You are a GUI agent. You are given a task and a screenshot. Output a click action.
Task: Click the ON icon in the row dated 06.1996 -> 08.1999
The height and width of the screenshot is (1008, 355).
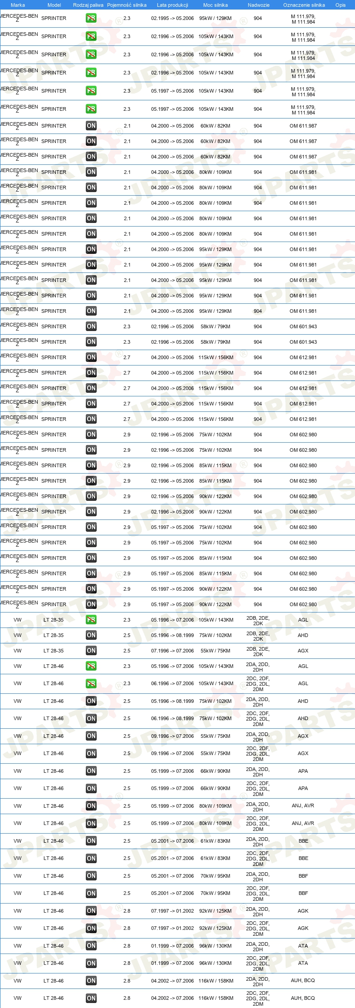coord(91,718)
